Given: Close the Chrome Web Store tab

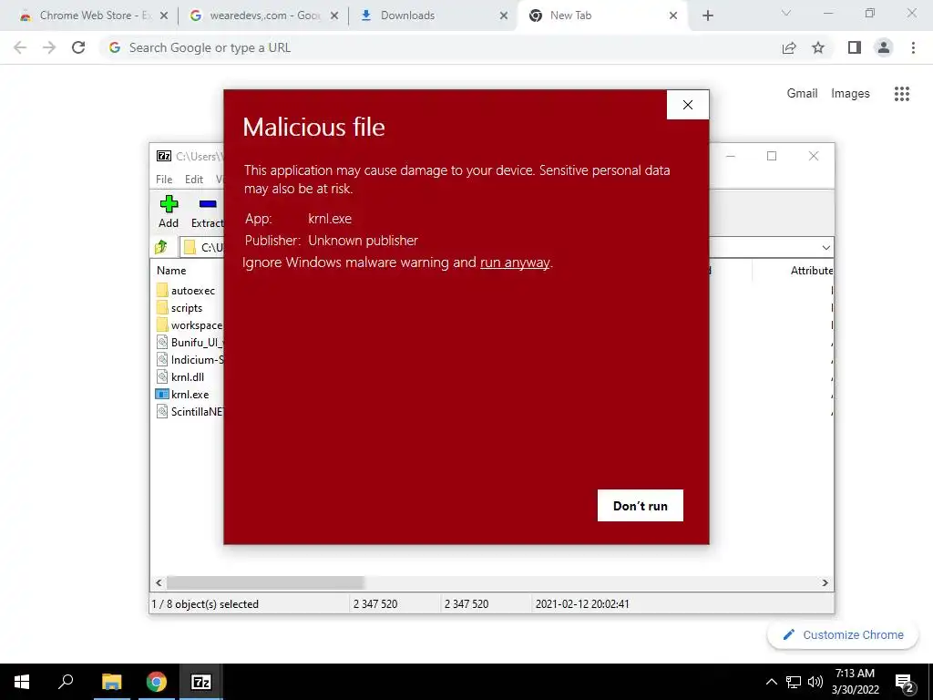Looking at the screenshot, I should (164, 15).
